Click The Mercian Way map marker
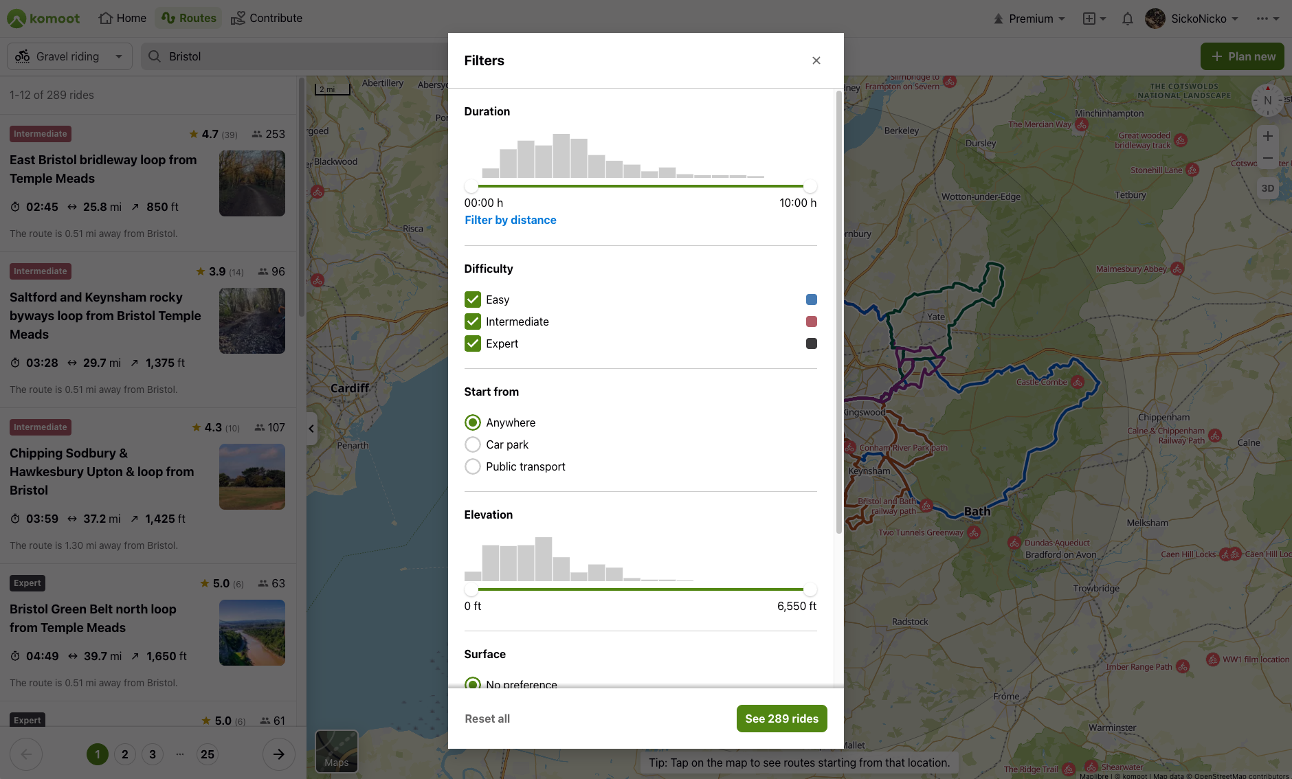 click(x=1082, y=125)
